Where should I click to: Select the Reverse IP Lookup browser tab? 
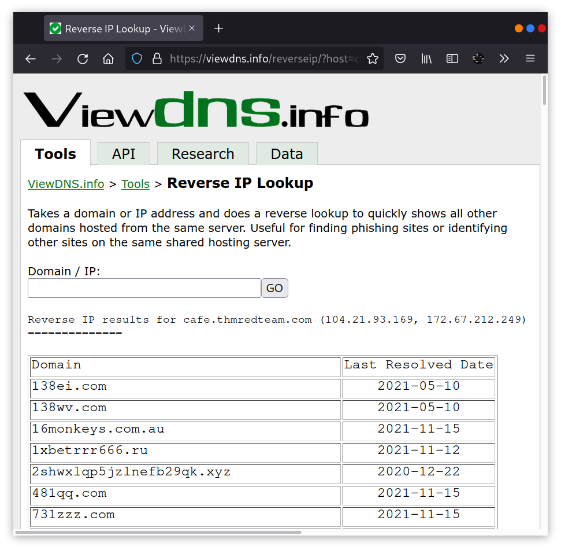coord(124,28)
